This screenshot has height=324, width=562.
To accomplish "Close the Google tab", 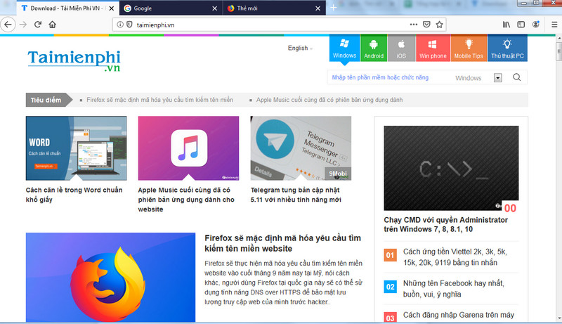I will [214, 8].
